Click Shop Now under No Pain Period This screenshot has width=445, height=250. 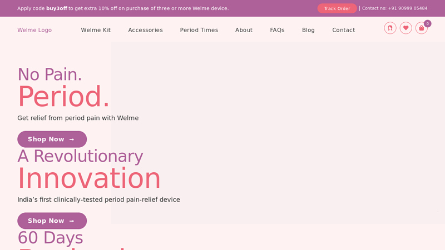coord(52,139)
